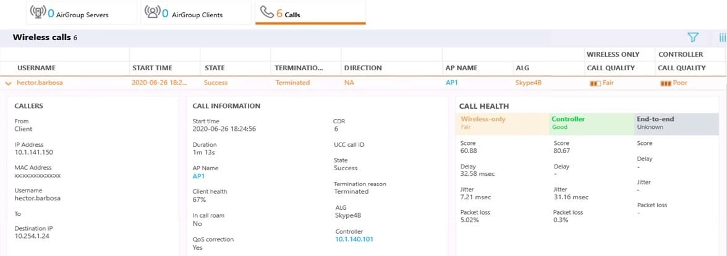Viewport: 727px width, 256px height.
Task: Click the Fair wireless quality indicator icon
Action: pos(593,83)
